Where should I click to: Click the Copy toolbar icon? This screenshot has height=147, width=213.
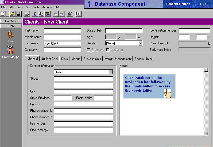(41, 14)
